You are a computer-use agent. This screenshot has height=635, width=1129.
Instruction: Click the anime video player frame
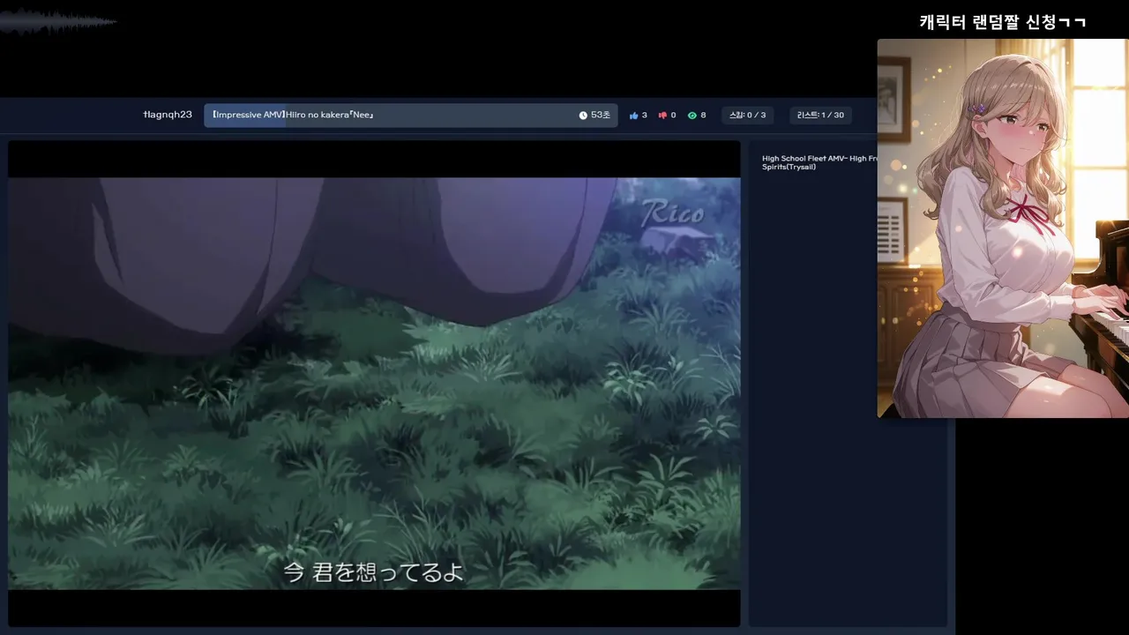[x=374, y=384]
